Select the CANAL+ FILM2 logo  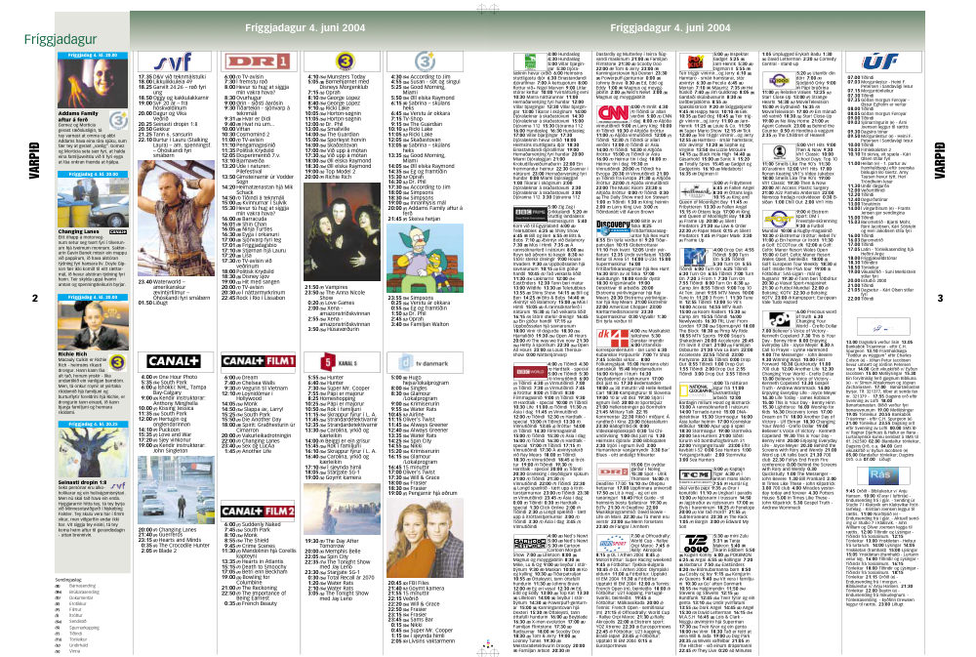pyautogui.click(x=259, y=512)
